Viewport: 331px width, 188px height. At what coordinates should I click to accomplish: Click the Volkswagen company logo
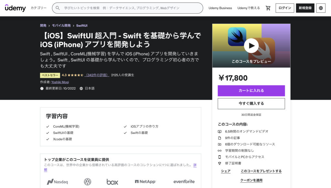pos(87,182)
